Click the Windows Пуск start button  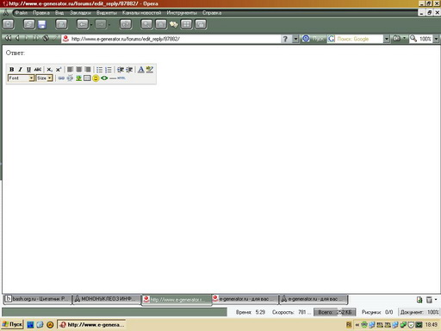[12, 325]
